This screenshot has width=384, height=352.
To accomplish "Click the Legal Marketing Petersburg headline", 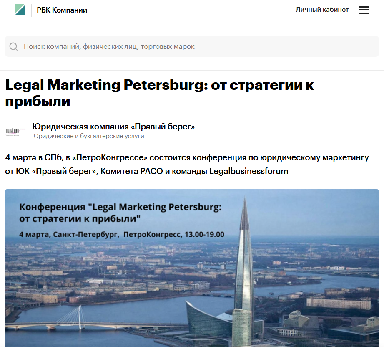I will pos(159,93).
